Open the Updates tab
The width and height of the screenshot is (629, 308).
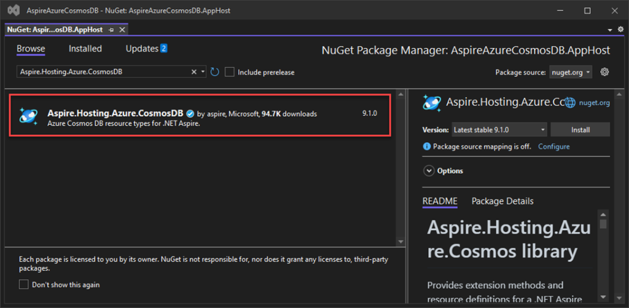click(146, 48)
